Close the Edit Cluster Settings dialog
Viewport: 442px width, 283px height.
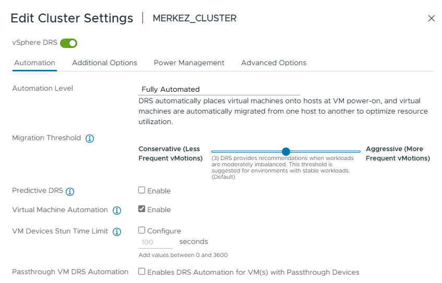(431, 18)
